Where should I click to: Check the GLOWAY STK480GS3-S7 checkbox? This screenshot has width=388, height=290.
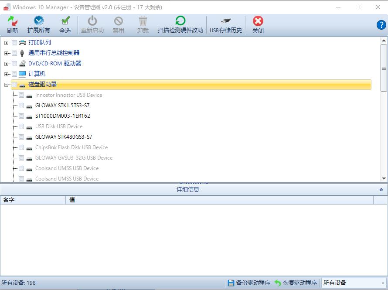[x=21, y=137]
